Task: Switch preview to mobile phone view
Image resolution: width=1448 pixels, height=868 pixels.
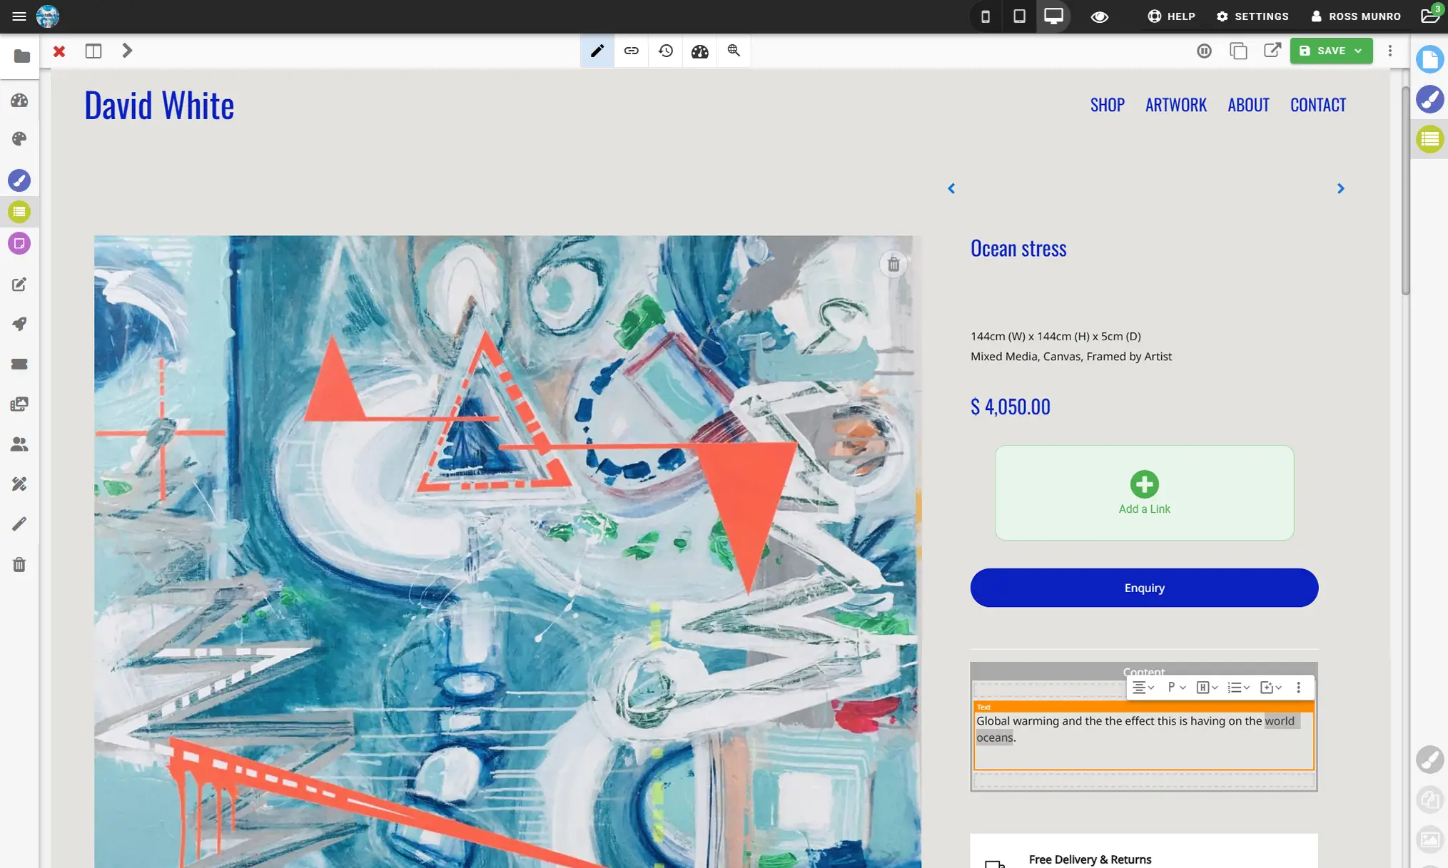Action: coord(985,16)
